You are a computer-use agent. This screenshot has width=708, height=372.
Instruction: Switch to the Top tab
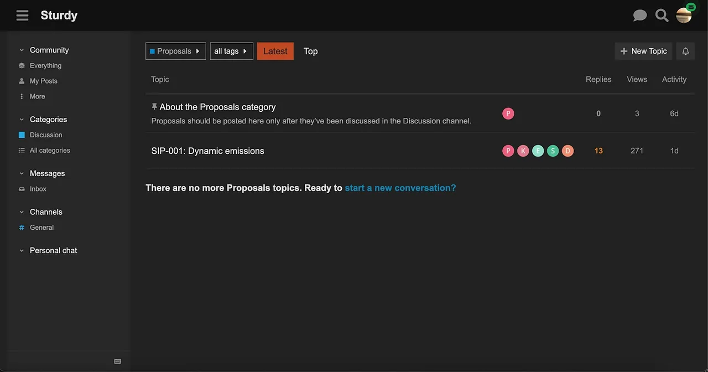tap(310, 51)
